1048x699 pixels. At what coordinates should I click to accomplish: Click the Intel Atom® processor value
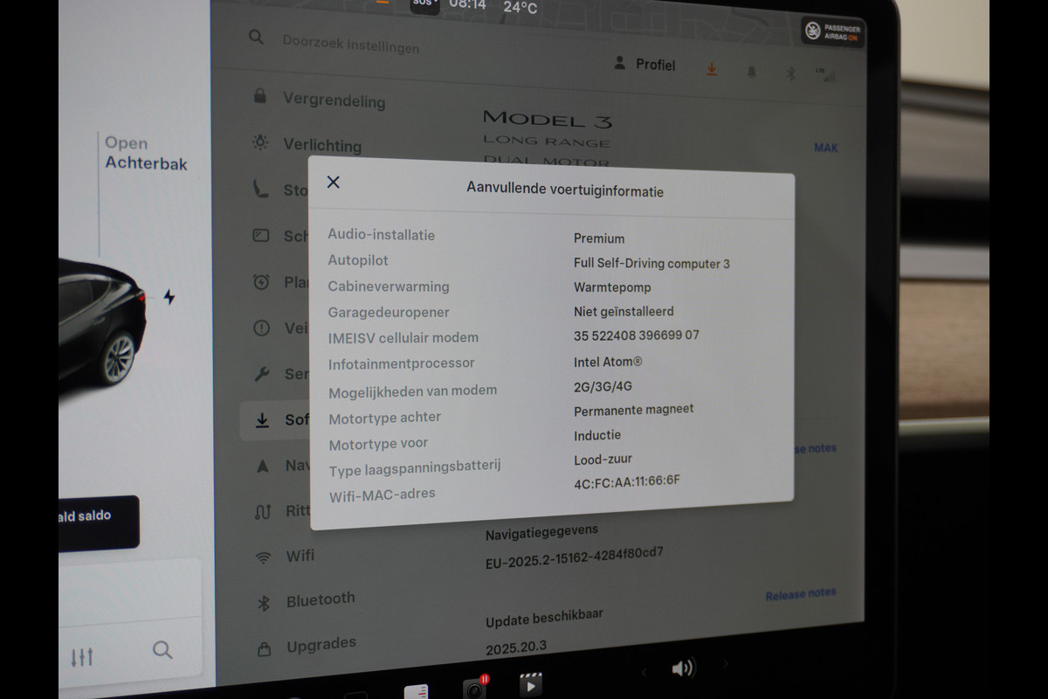[x=608, y=361]
